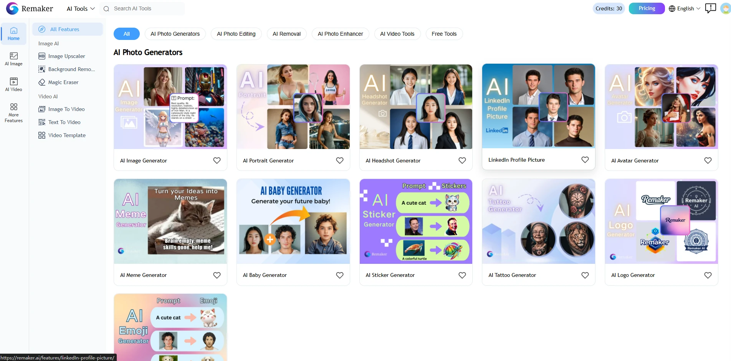Click the All Features compass icon

point(42,29)
